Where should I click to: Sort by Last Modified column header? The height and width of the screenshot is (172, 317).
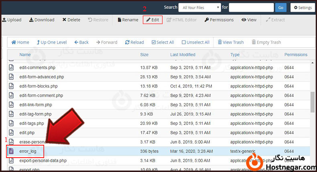click(183, 54)
